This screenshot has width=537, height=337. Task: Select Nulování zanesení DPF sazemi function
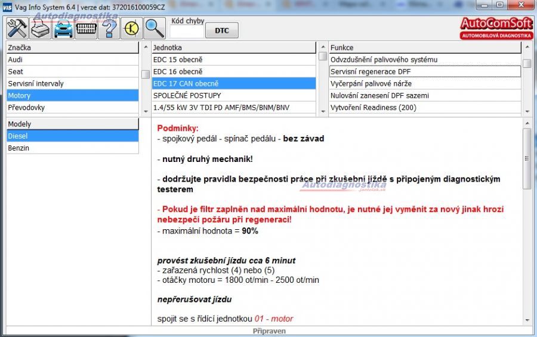coord(425,95)
